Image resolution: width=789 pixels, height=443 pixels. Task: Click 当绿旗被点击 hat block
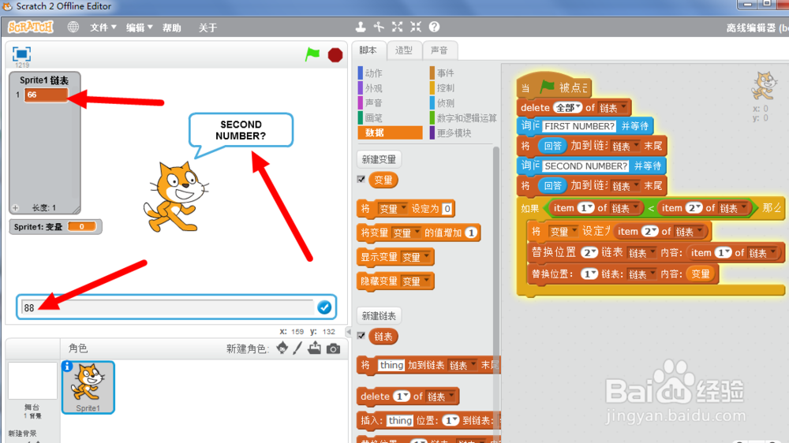[554, 85]
